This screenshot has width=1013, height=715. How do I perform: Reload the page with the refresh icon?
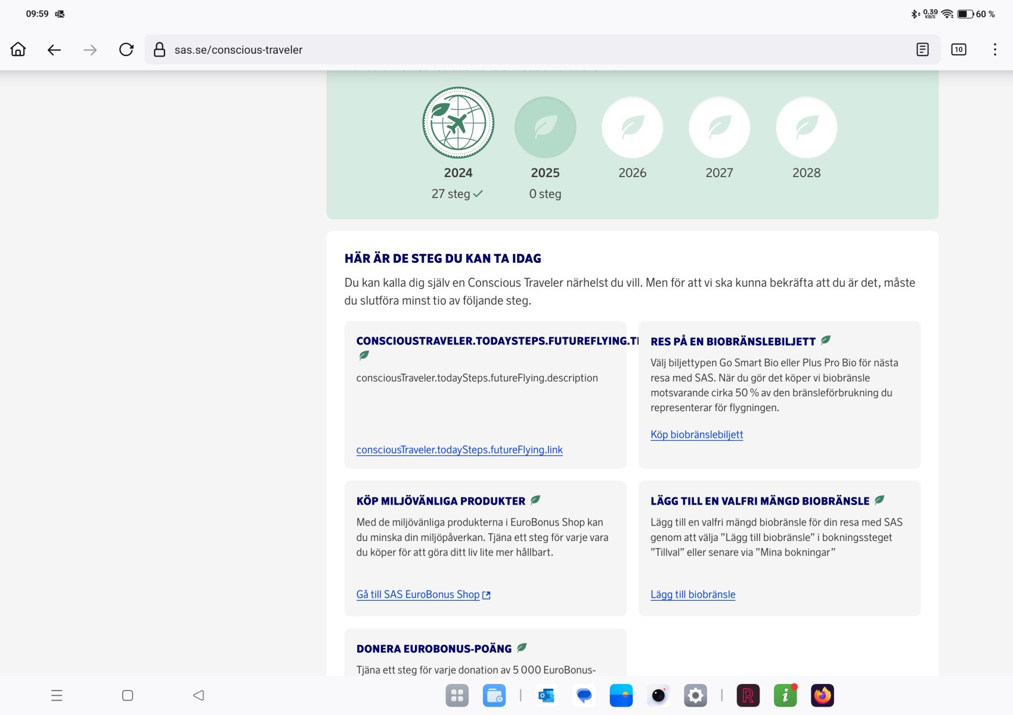pyautogui.click(x=126, y=49)
